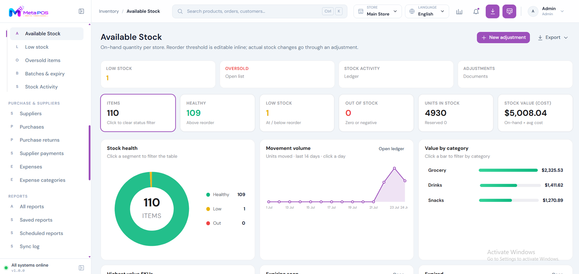Clear status filter via Items 110 card
Viewport: 579px width, 274px height.
pos(138,113)
